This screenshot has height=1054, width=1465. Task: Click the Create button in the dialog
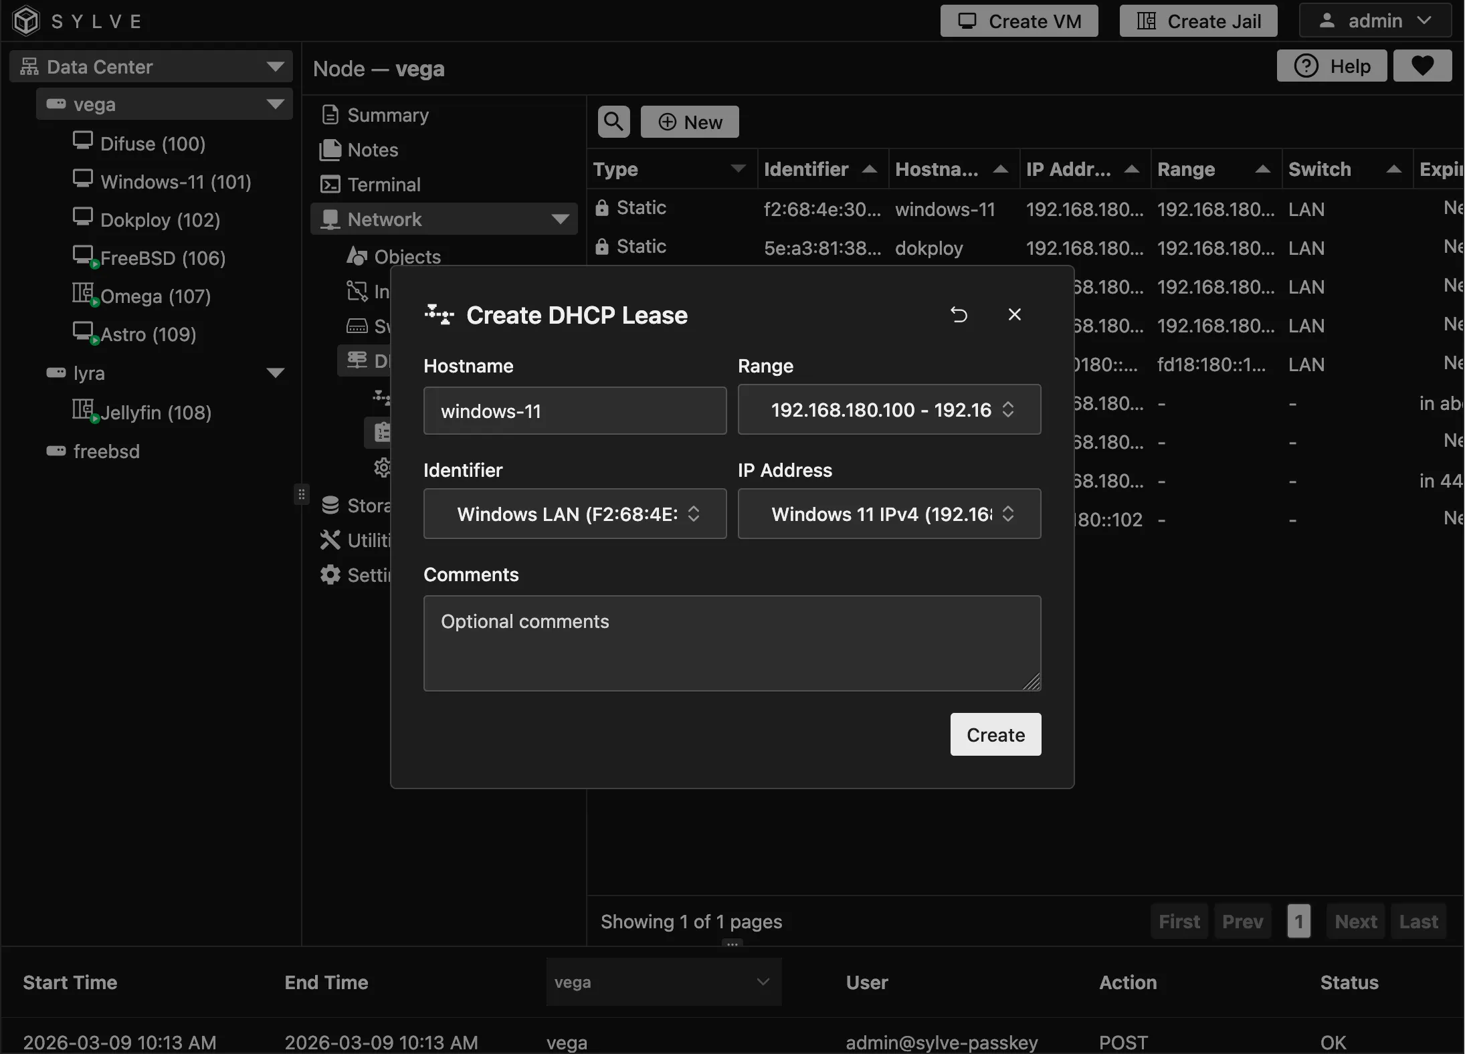click(995, 734)
